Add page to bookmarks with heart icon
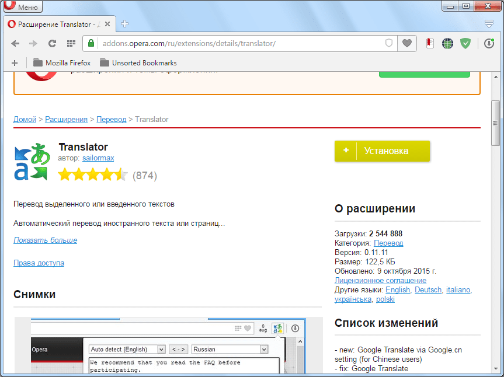 pyautogui.click(x=406, y=43)
